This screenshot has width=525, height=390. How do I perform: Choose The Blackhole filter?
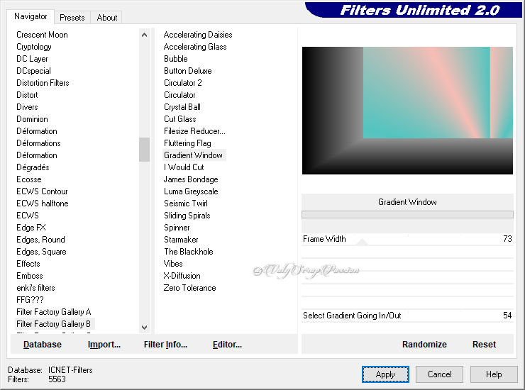click(x=189, y=252)
